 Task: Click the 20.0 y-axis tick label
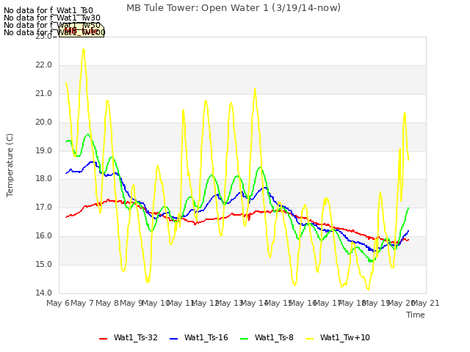[x=43, y=122]
